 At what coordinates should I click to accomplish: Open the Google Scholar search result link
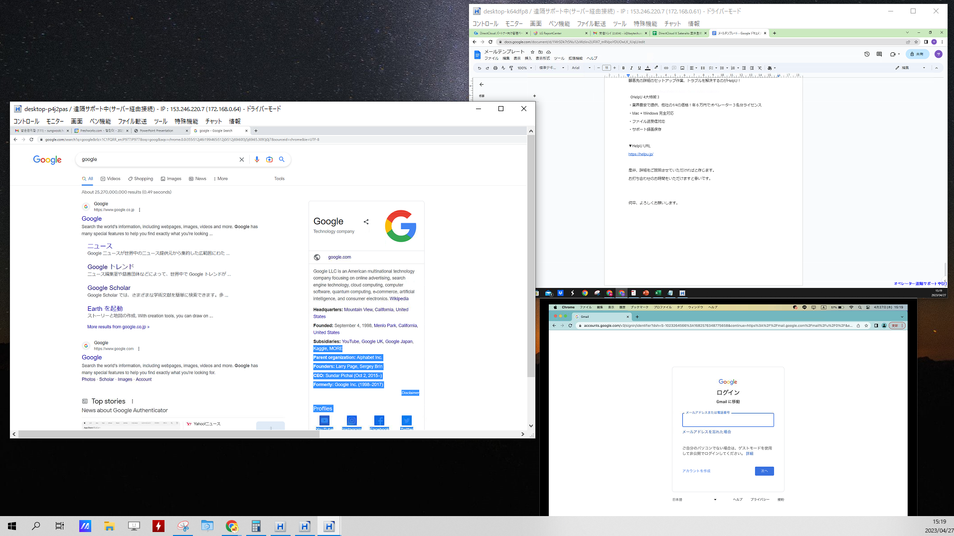click(x=109, y=288)
